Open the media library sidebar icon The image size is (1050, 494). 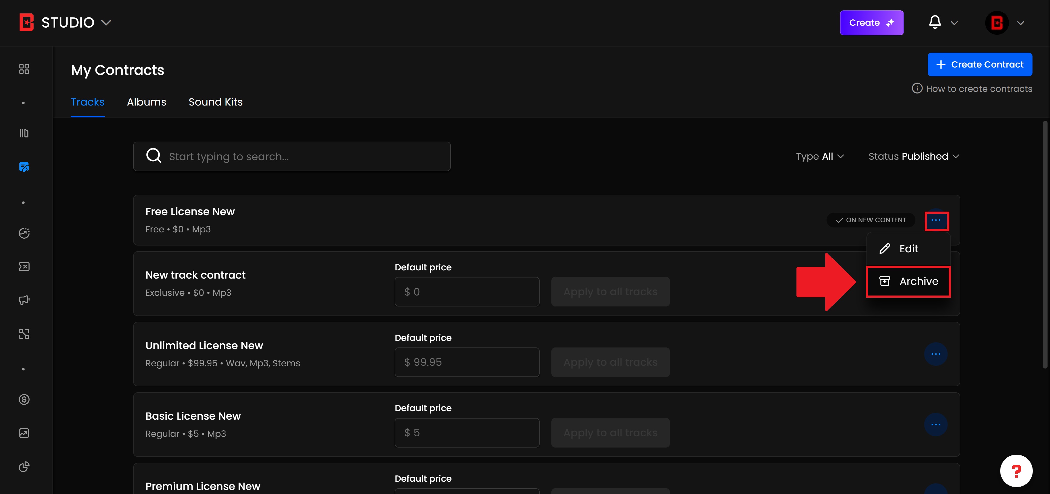[24, 133]
